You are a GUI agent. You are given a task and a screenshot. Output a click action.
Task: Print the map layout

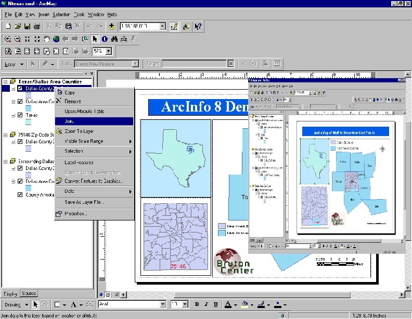tap(37, 26)
